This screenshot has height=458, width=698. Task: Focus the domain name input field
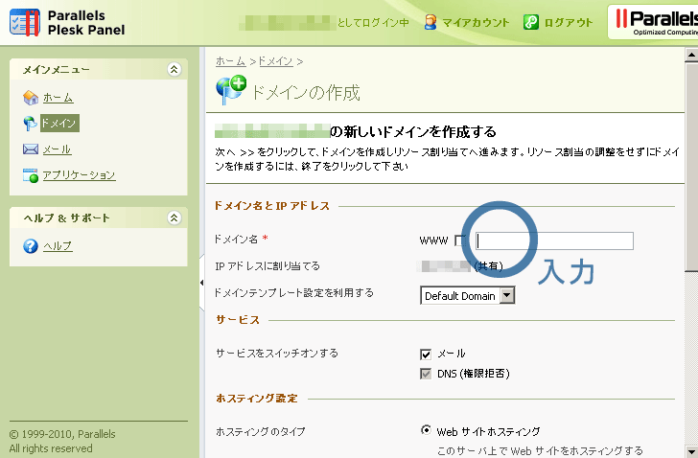(554, 240)
